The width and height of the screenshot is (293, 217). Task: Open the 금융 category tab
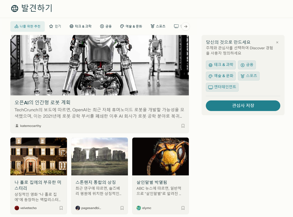(x=106, y=26)
